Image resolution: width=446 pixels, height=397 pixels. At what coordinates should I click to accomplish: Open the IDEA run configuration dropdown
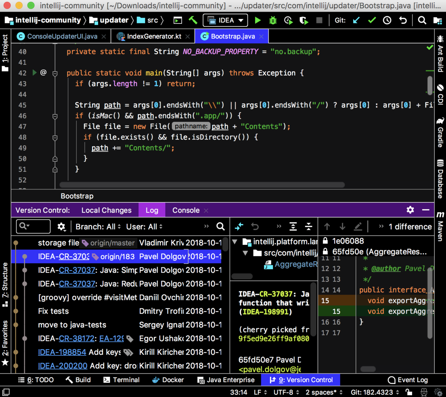click(226, 20)
